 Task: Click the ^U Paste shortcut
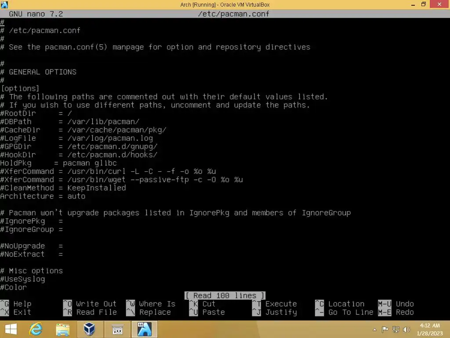pos(207,312)
